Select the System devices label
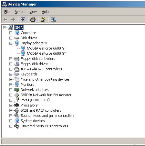This screenshot has height=146, width=145. pyautogui.click(x=33, y=121)
